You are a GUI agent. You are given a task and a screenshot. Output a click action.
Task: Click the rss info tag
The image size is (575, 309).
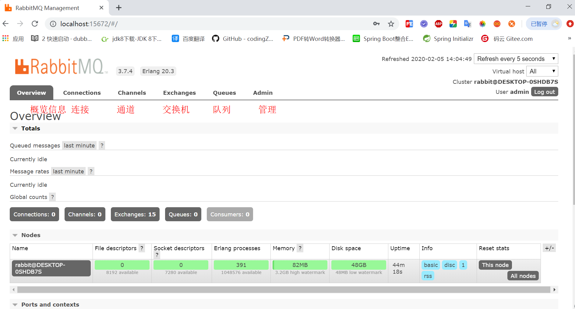pos(428,276)
